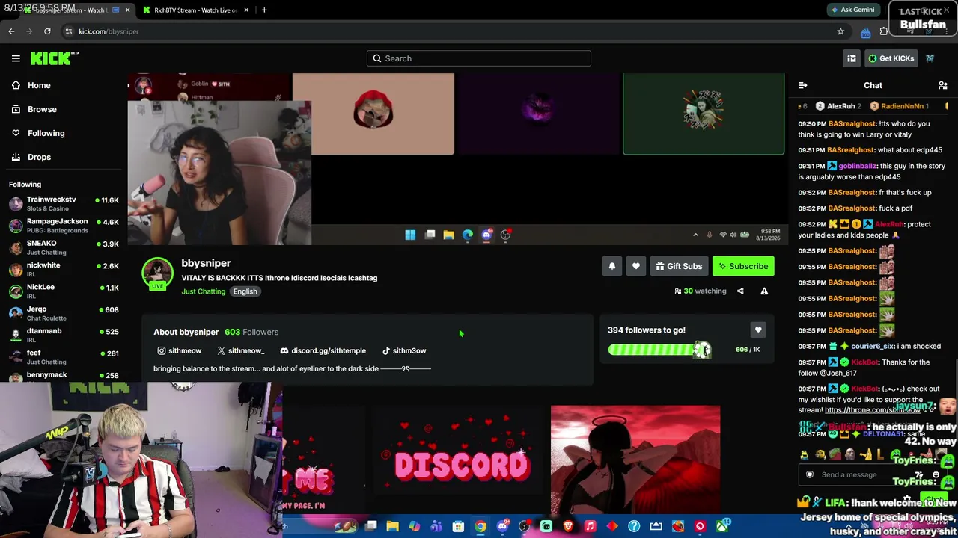Open the chat user list icon

(943, 85)
